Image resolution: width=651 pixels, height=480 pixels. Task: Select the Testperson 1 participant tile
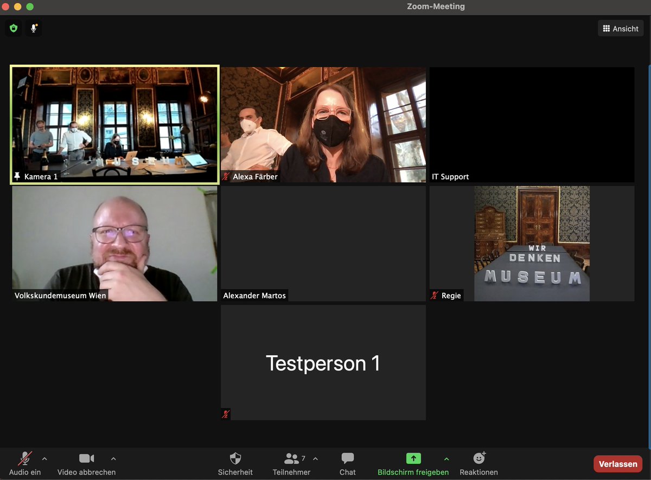[x=323, y=362]
